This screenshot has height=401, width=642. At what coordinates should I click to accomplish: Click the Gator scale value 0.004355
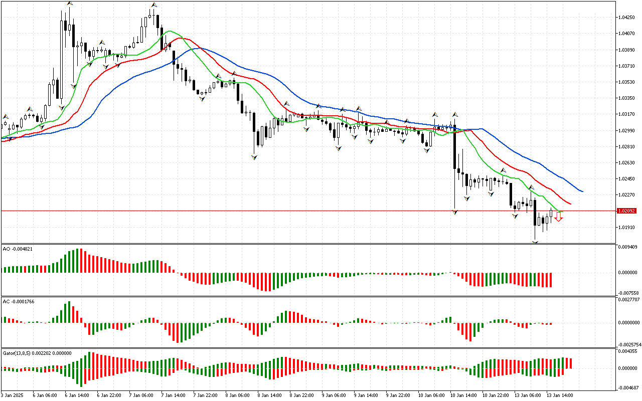[x=628, y=352]
